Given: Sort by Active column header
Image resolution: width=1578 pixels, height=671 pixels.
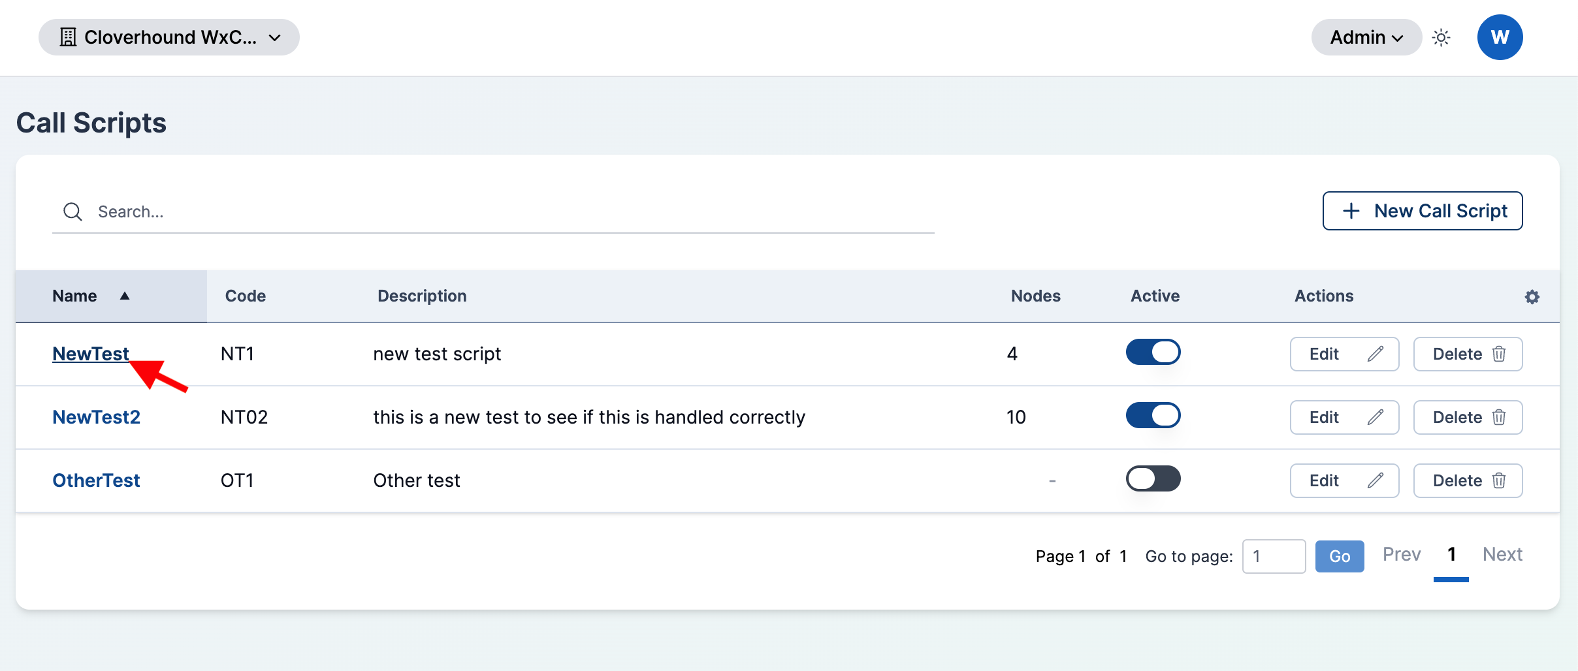Looking at the screenshot, I should 1155,296.
